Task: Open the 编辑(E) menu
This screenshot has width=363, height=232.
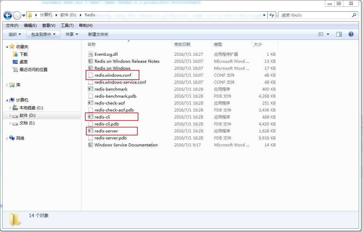Action: (x=30, y=26)
